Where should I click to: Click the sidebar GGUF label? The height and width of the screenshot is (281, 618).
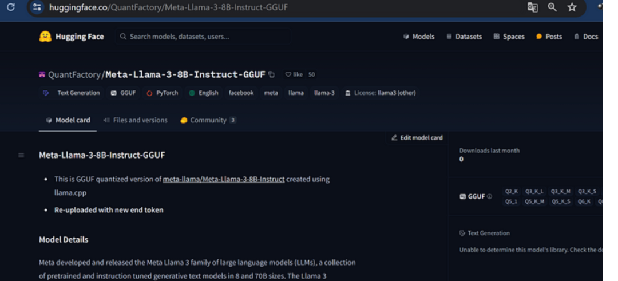coord(477,196)
